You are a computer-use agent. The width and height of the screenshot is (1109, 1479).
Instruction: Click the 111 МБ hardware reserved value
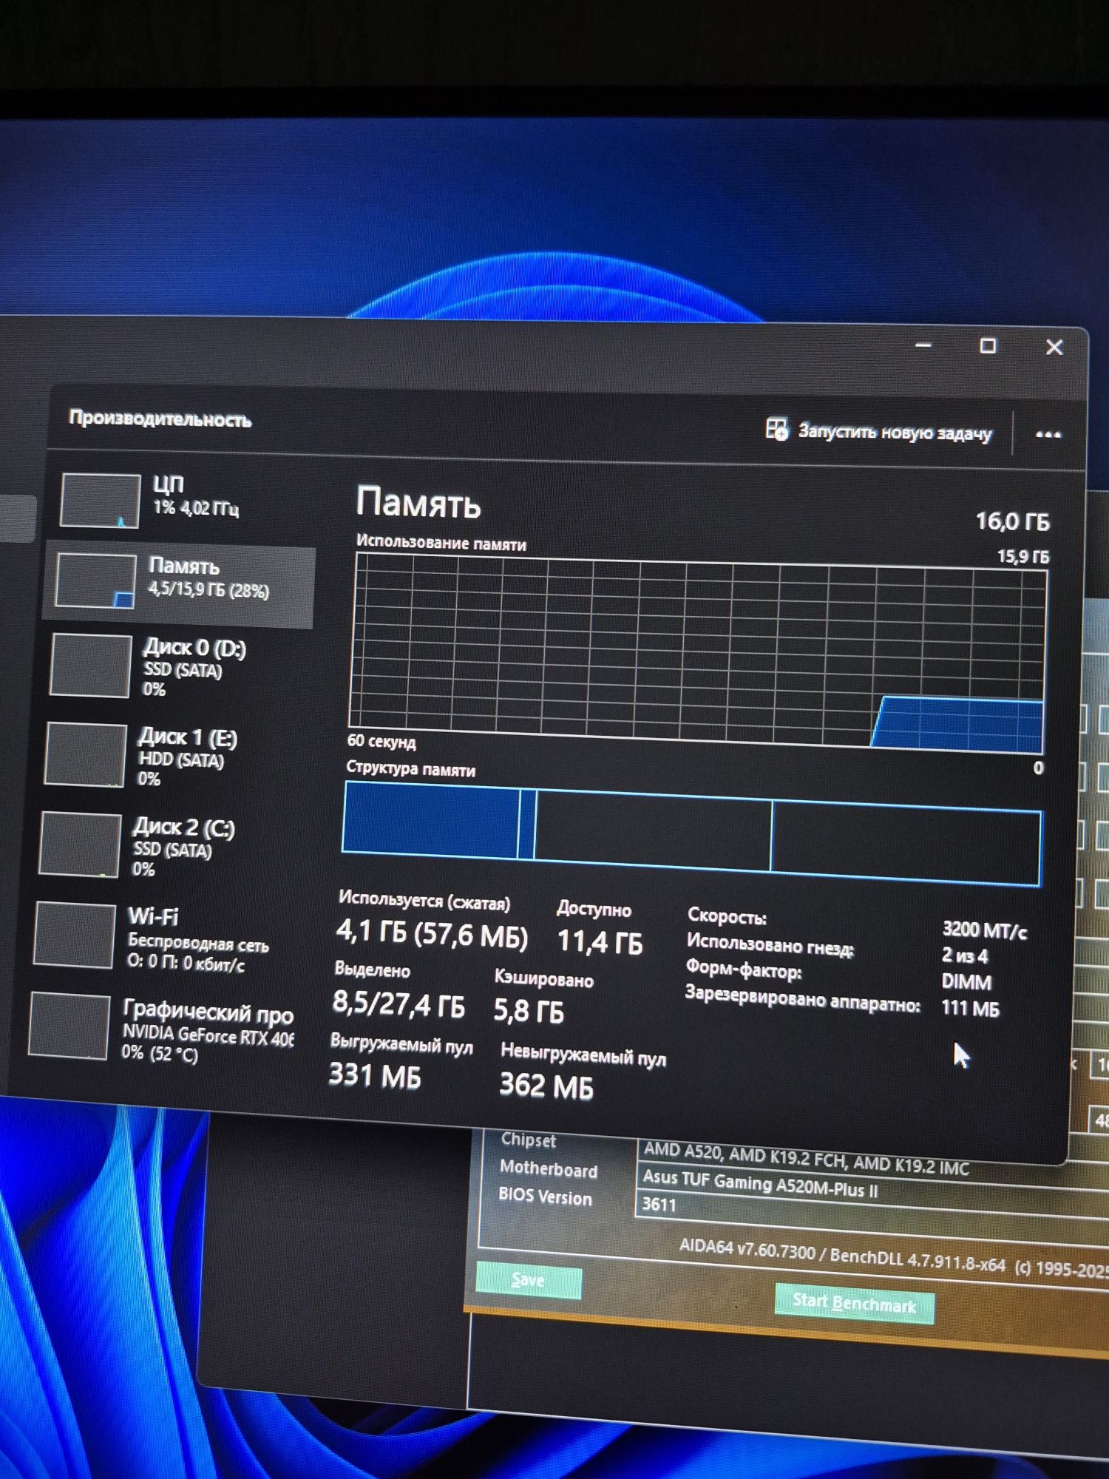[x=970, y=1008]
